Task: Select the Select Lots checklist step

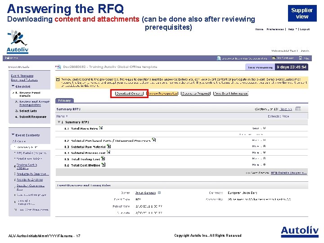Action: 28,111
